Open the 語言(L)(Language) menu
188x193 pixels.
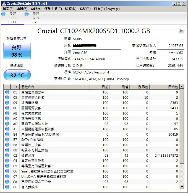107,9
